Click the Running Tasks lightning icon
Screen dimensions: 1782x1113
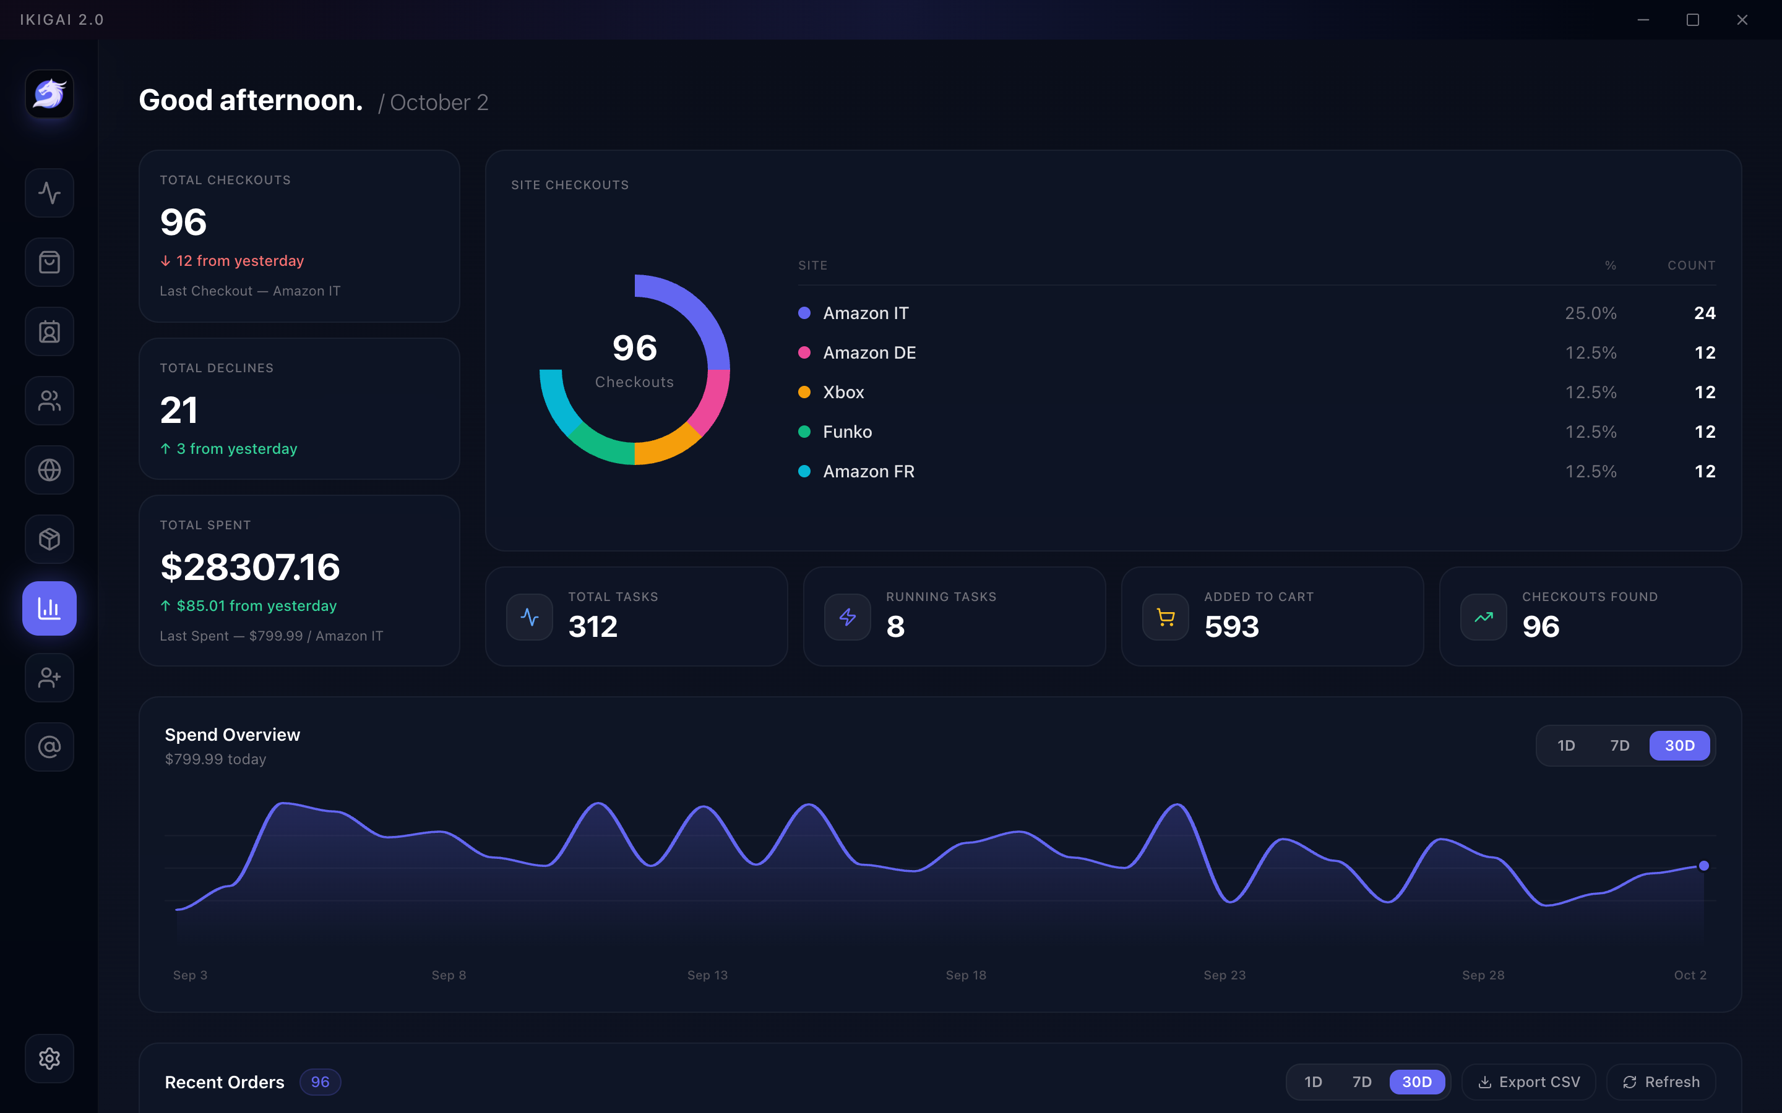point(848,617)
